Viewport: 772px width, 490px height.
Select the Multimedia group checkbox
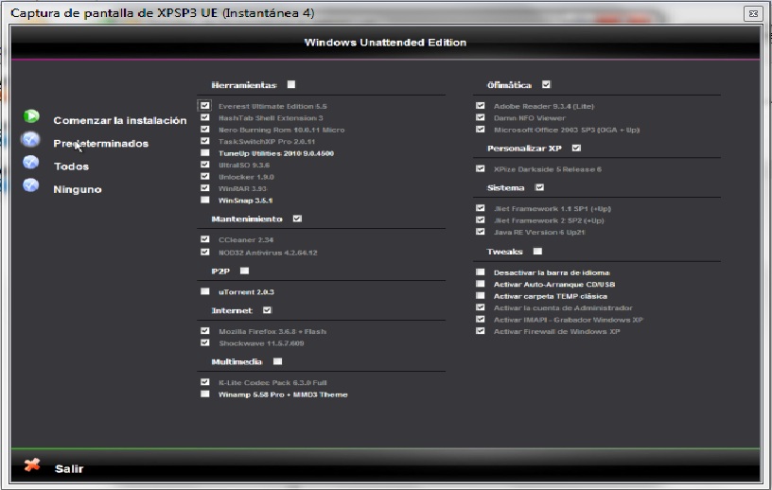coord(277,361)
